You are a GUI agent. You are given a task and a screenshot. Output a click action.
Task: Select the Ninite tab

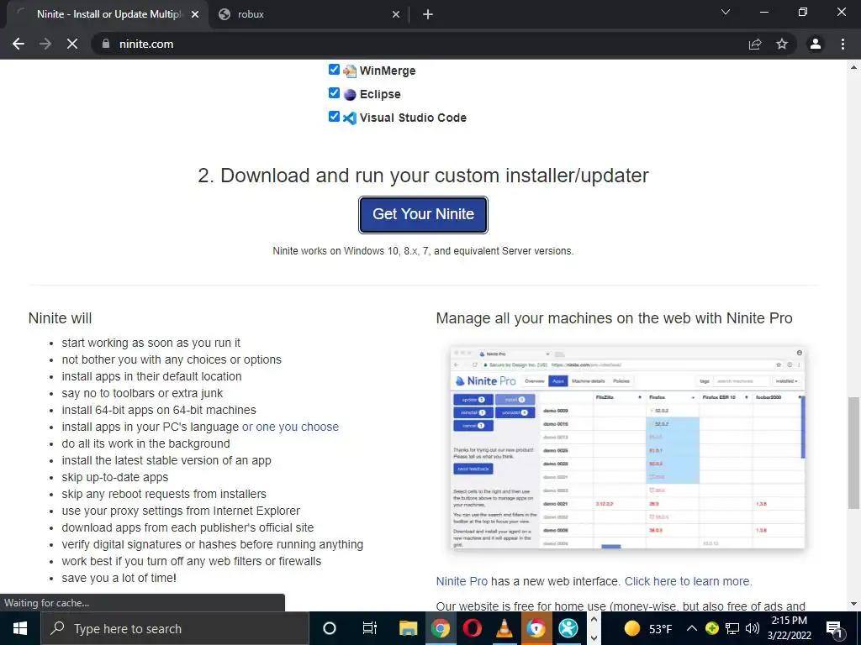pos(107,15)
